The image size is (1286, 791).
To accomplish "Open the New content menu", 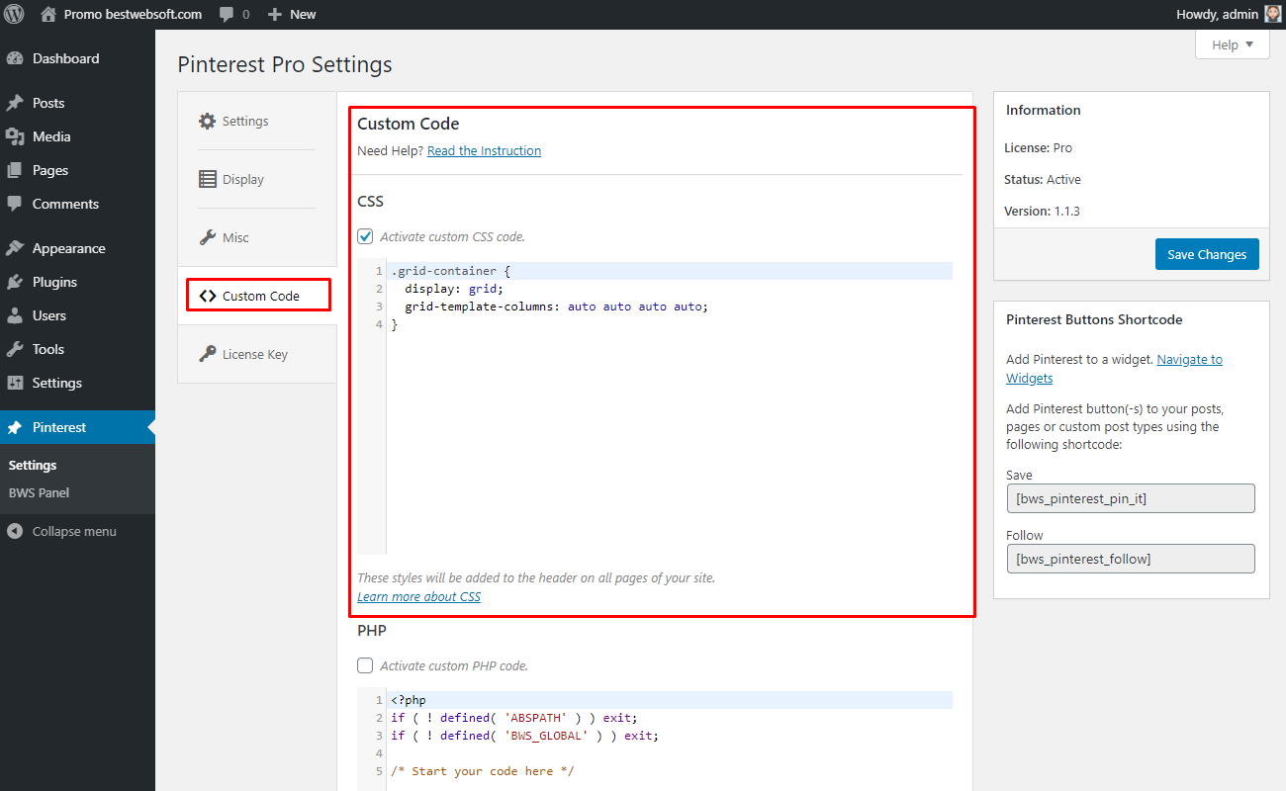I will click(292, 15).
